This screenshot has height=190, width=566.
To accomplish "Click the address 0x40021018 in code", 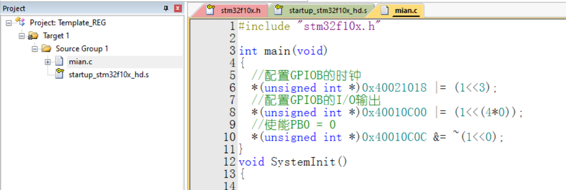I will (394, 88).
